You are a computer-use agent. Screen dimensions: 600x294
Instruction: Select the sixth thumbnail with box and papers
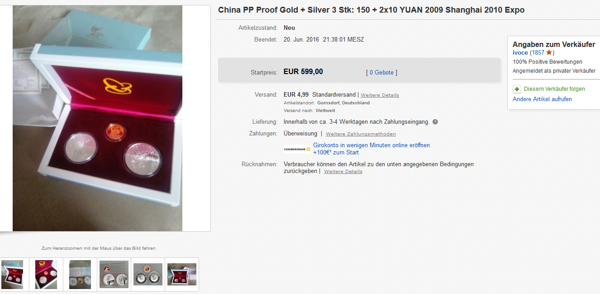point(182,274)
